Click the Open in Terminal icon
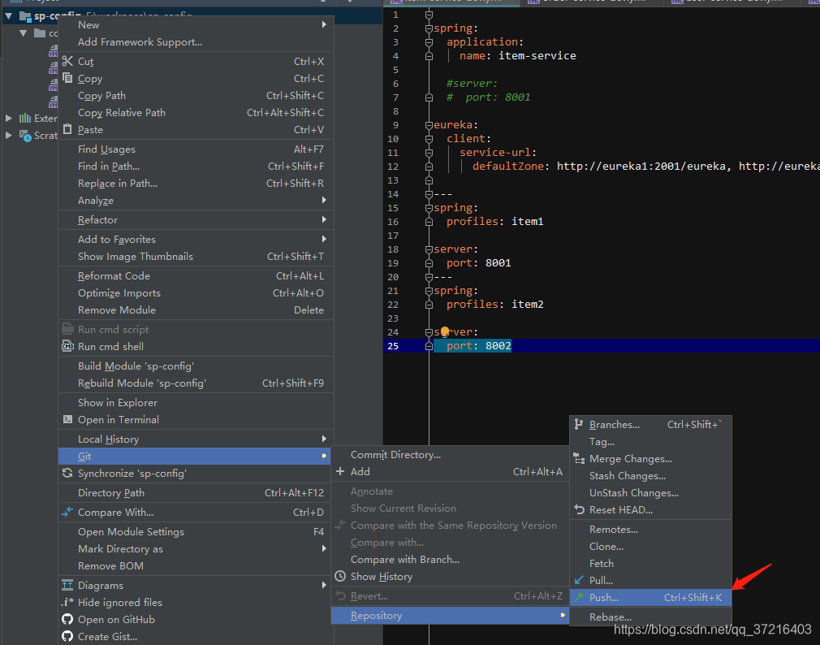 [x=67, y=419]
